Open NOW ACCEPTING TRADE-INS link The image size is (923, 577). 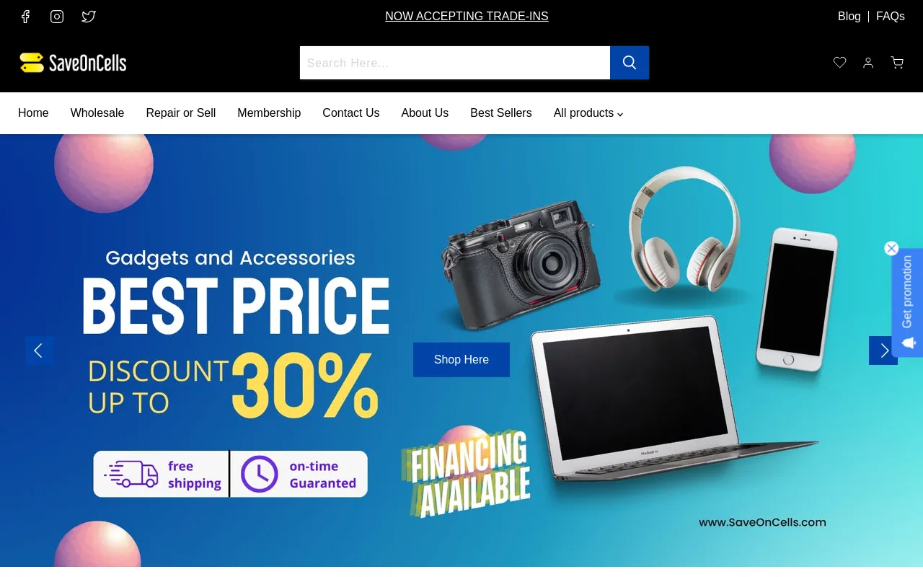(x=467, y=17)
